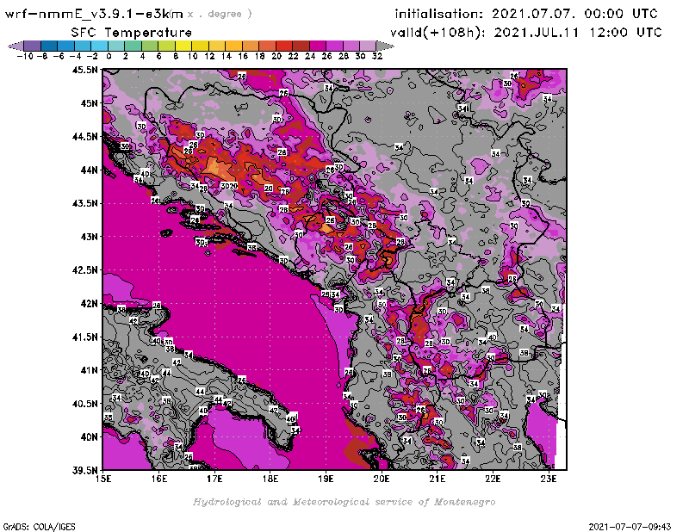Click the "17E" longitude label
689x532 pixels.
point(214,479)
